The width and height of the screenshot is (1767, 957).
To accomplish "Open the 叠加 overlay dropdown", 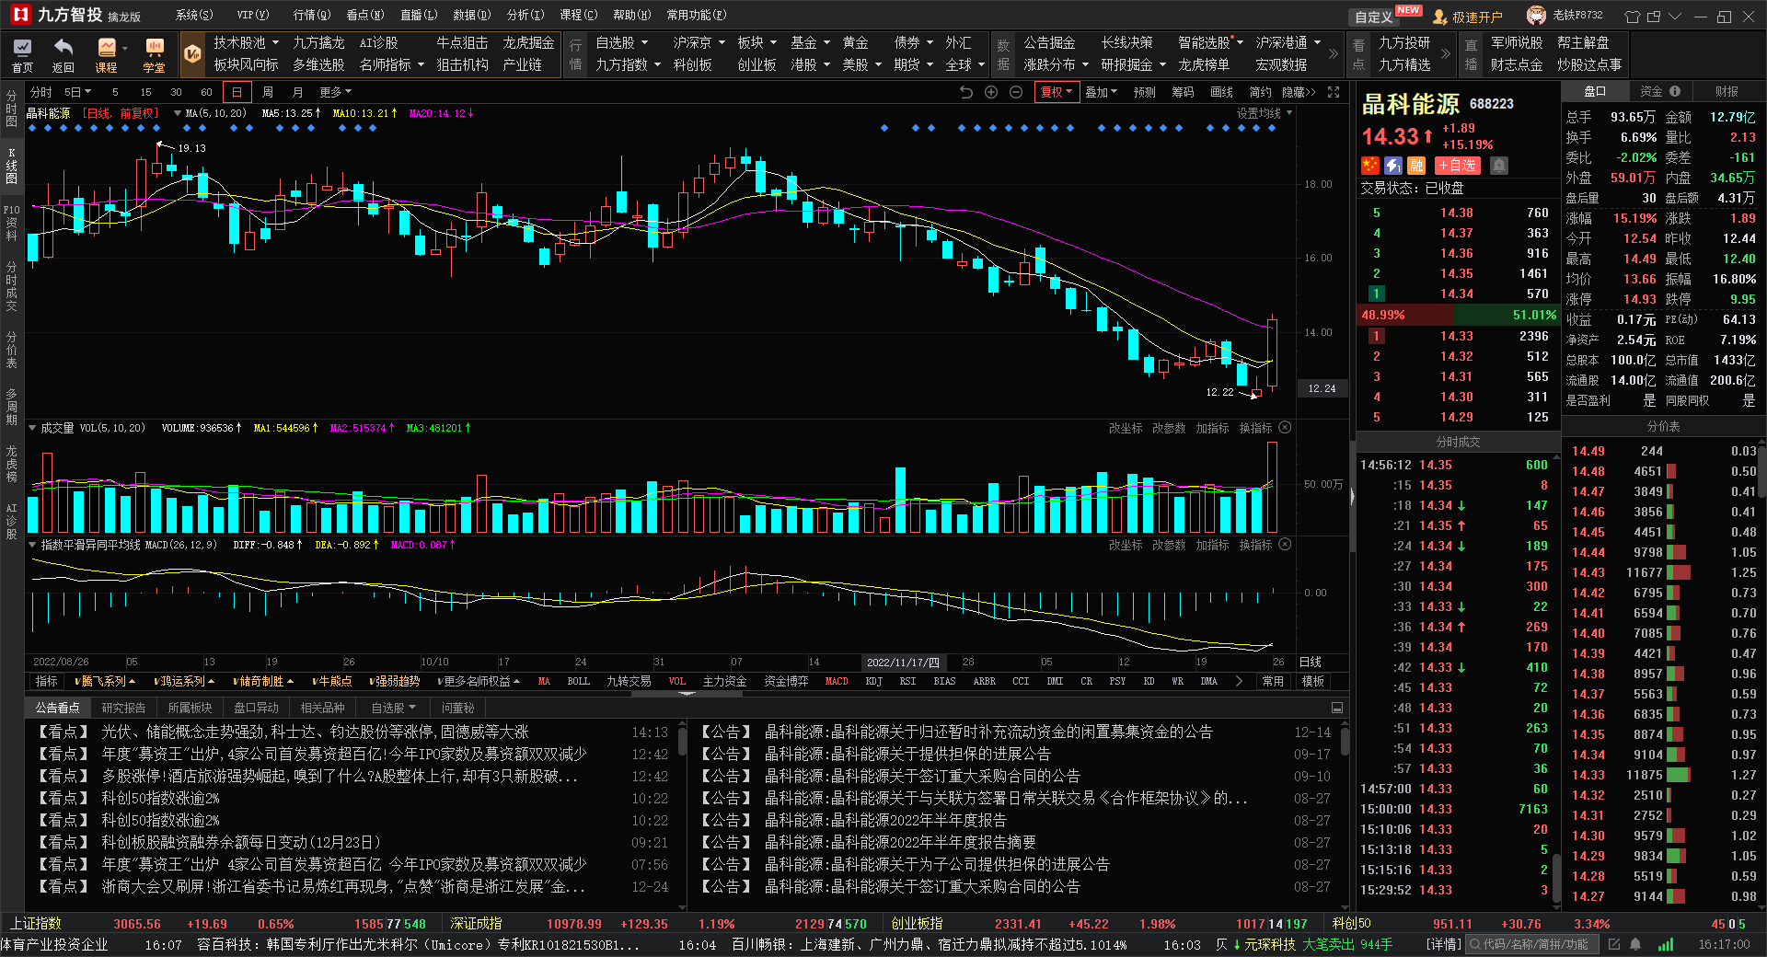I will 1101,92.
